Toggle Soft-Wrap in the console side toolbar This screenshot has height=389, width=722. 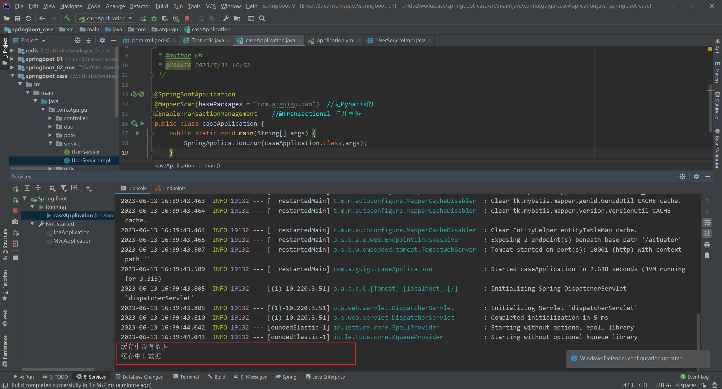(x=707, y=223)
